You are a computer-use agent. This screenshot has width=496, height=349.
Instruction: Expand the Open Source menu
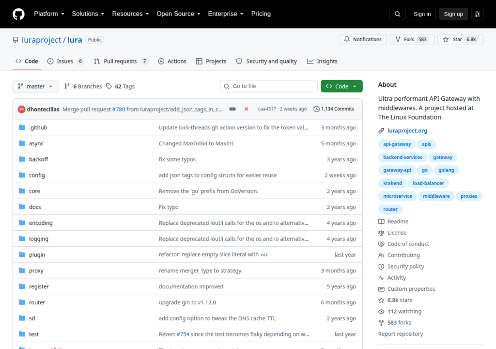coord(178,14)
